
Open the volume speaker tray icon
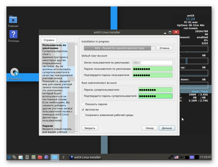[181, 157]
